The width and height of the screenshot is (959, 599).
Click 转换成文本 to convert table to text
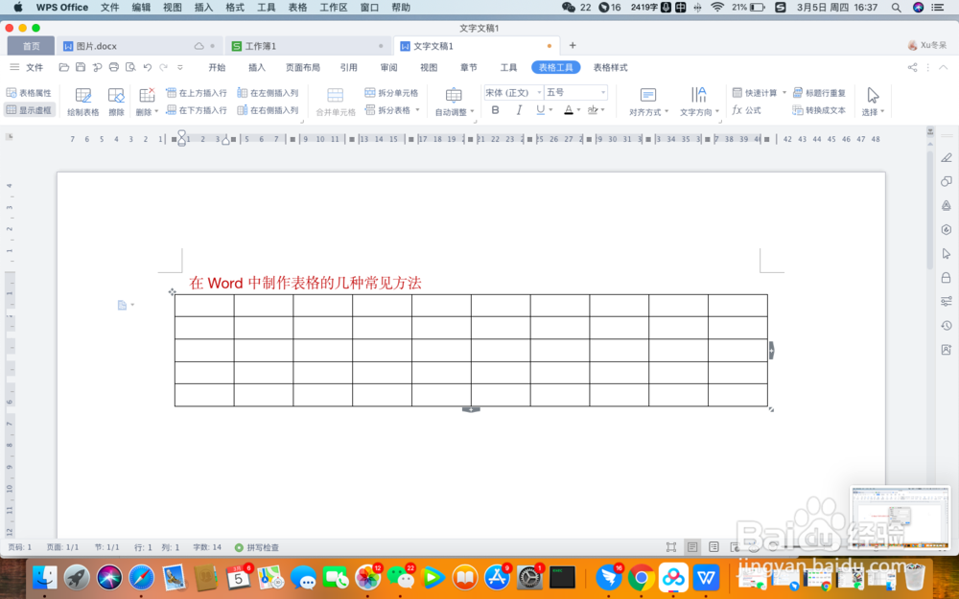point(822,110)
